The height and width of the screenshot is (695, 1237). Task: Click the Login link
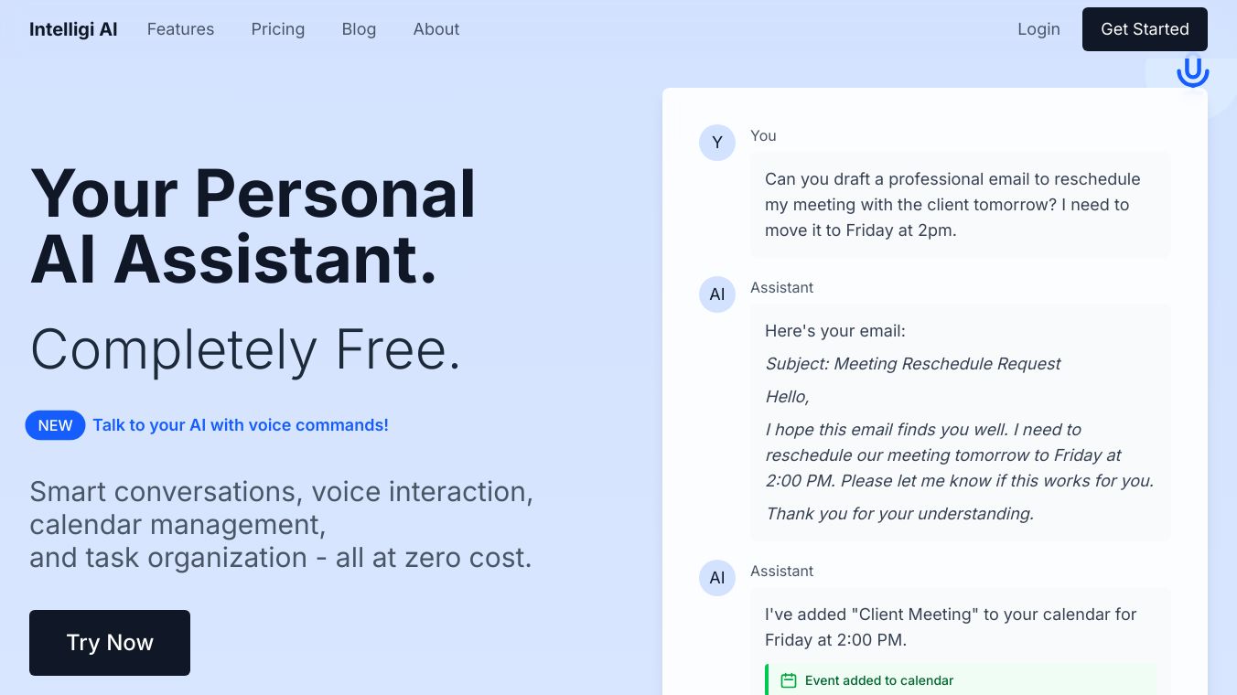coord(1038,29)
